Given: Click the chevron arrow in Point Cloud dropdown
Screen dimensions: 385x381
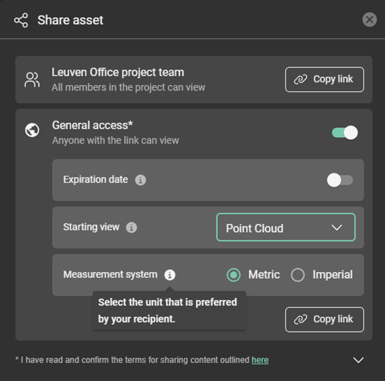Looking at the screenshot, I should point(337,228).
